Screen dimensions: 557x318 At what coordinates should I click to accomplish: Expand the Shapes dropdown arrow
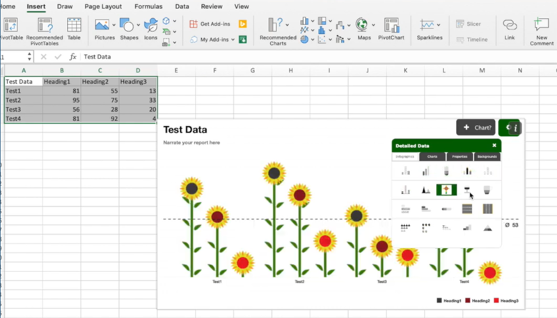click(x=139, y=25)
